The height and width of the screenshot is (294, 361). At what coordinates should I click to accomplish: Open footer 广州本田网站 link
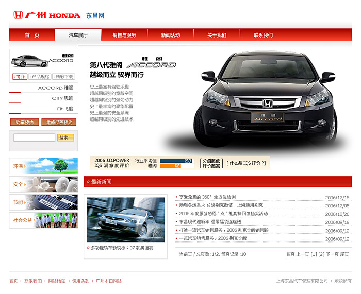[109, 281]
